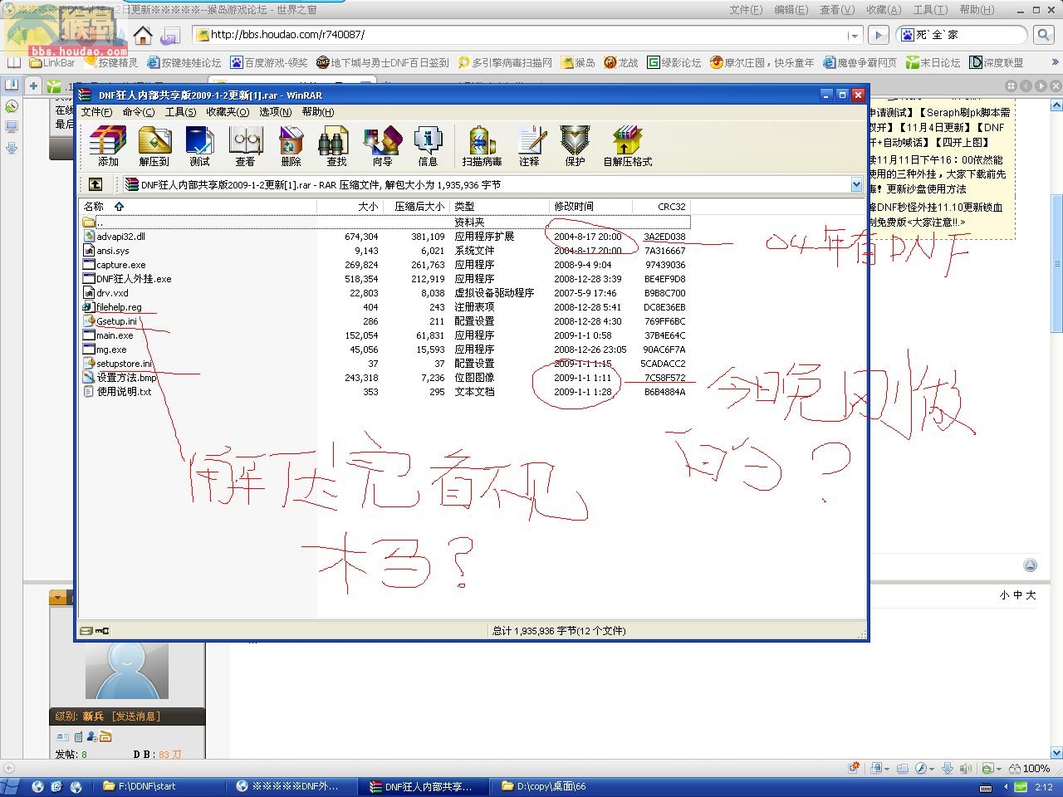This screenshot has width=1063, height=797.
Task: Run the 测试 (Test) archive tool
Action: [x=199, y=146]
